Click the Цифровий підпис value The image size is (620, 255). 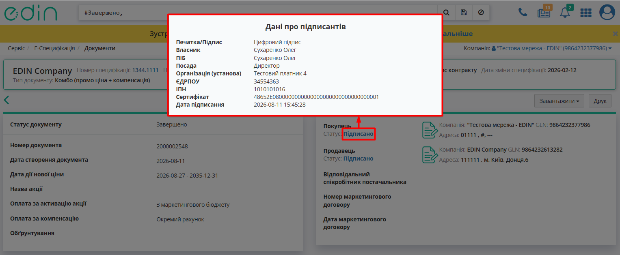[277, 42]
